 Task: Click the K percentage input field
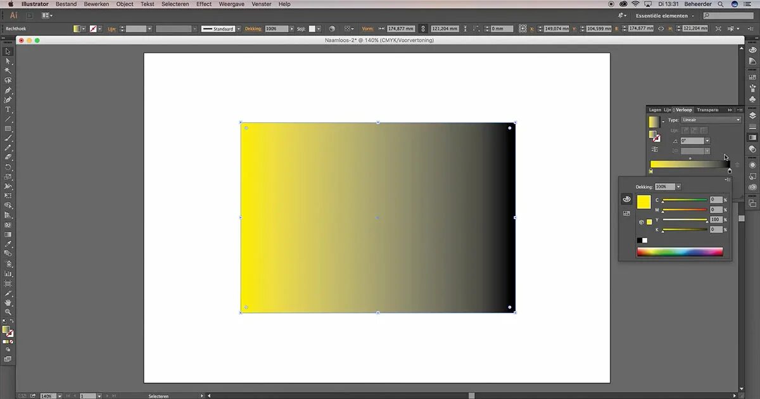coord(716,230)
